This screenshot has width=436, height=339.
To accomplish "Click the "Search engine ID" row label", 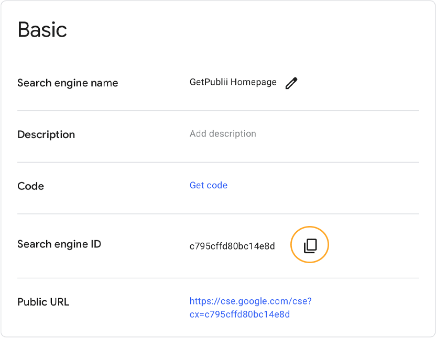I will (x=59, y=244).
